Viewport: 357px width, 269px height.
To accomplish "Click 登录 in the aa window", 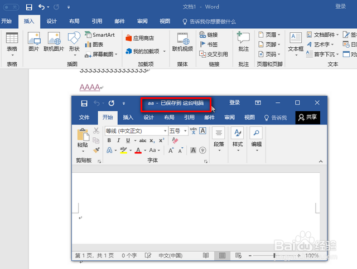I will click(x=234, y=103).
